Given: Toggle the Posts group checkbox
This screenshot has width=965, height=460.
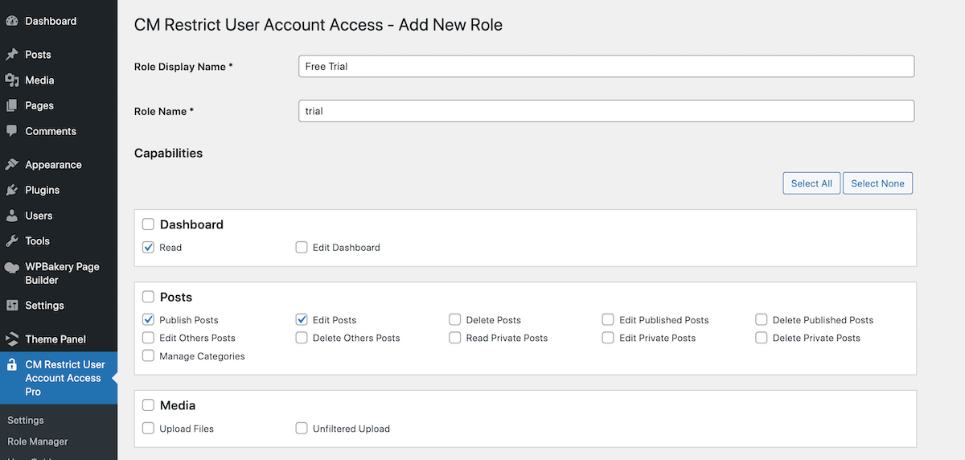Looking at the screenshot, I should pyautogui.click(x=148, y=297).
